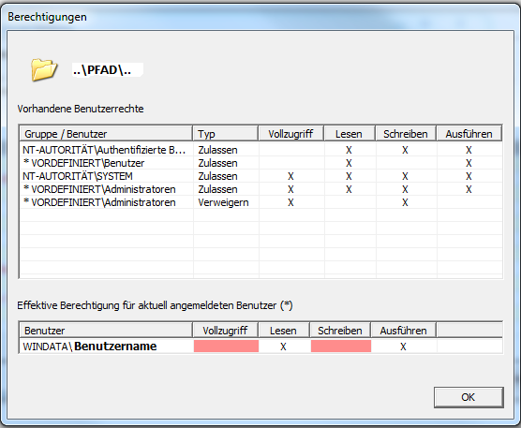The height and width of the screenshot is (428, 521).
Task: Click the red Schreiben cell for Benutzername
Action: (341, 346)
